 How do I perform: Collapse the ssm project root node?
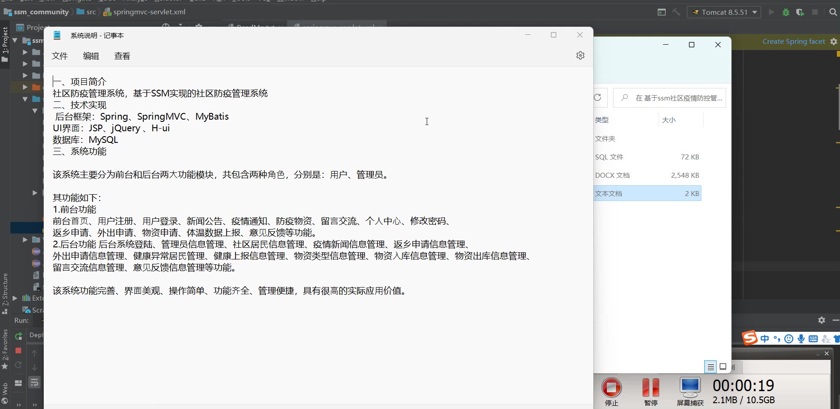tap(15, 40)
